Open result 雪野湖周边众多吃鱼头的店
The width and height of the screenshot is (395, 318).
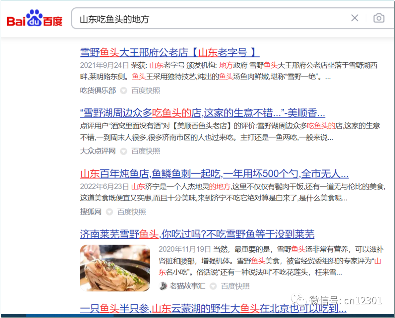point(203,113)
